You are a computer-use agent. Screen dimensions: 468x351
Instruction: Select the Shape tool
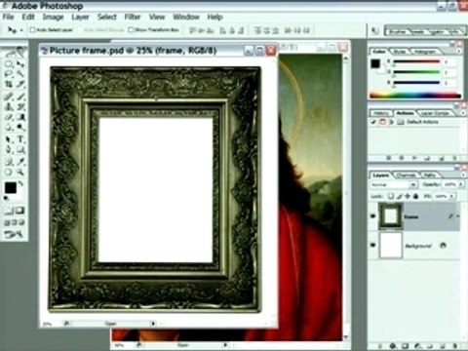click(20, 150)
